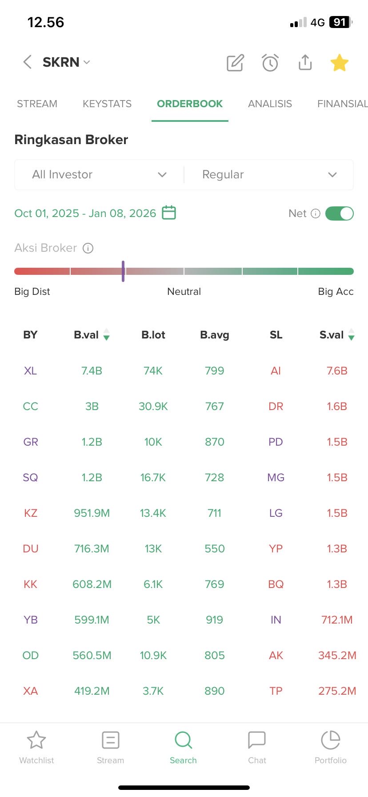Disable the Net toggle switch
368x797 pixels.
339,213
